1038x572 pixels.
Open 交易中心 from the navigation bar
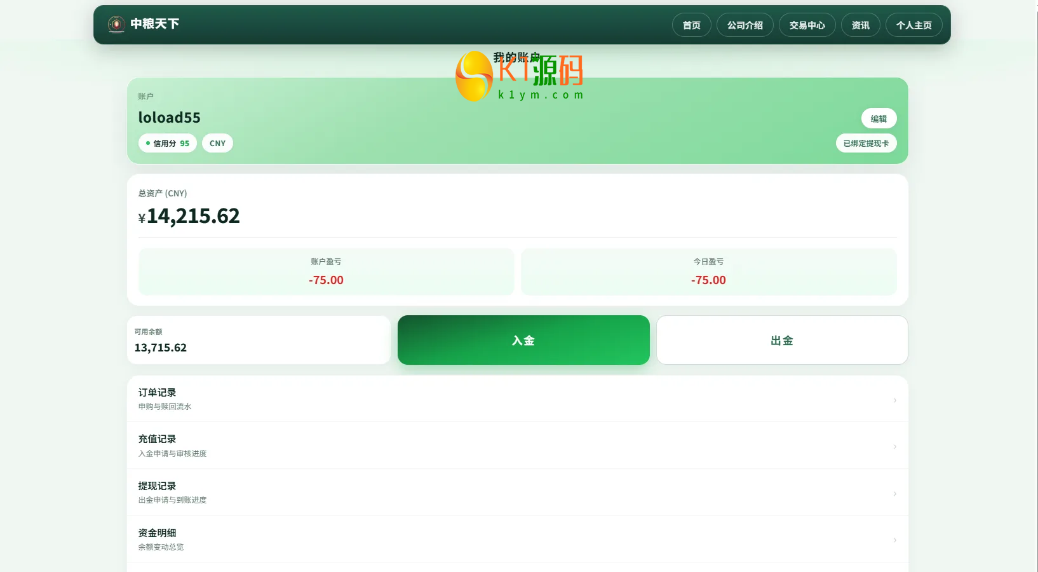click(807, 25)
